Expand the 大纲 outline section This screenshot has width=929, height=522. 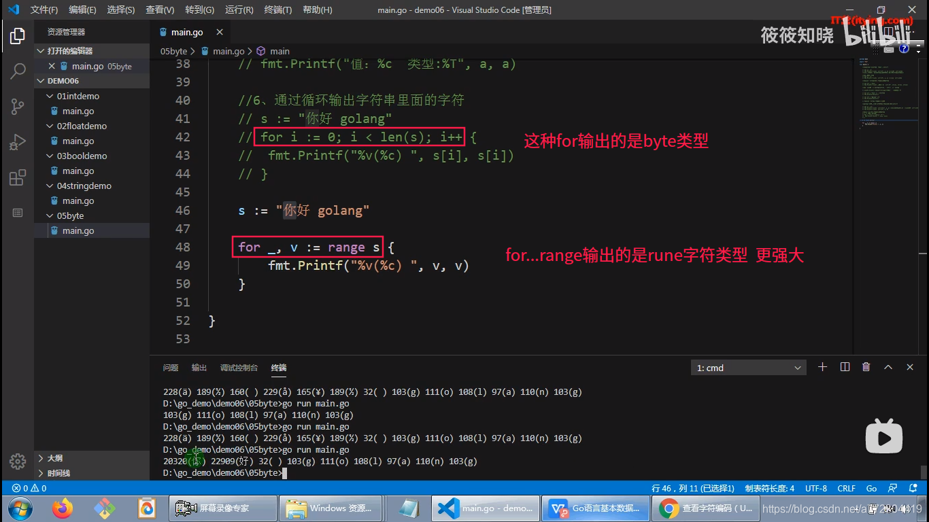coord(92,458)
